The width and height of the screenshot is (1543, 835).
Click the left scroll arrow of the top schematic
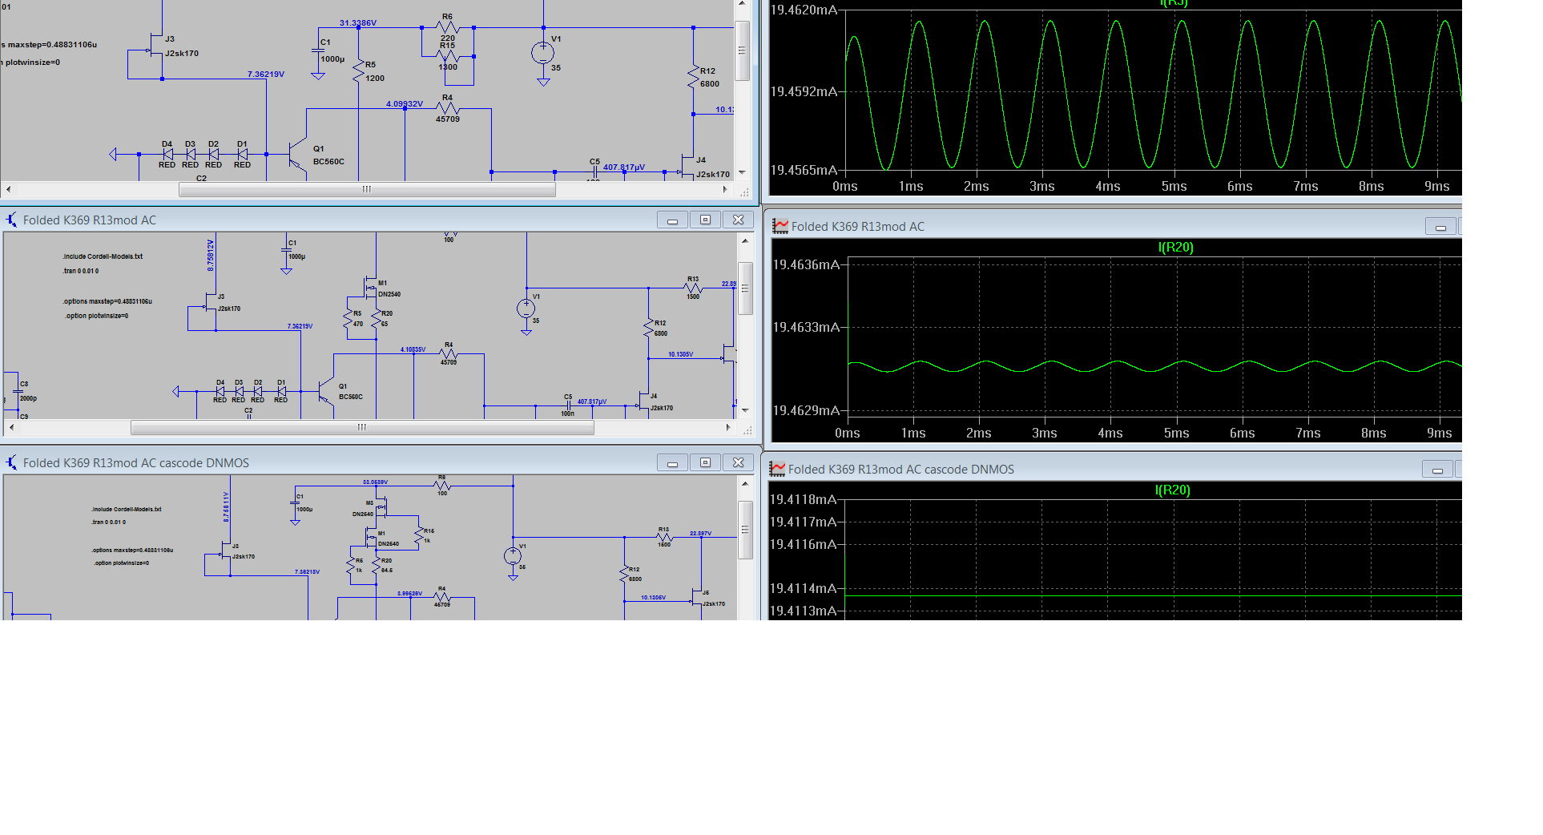tap(8, 190)
